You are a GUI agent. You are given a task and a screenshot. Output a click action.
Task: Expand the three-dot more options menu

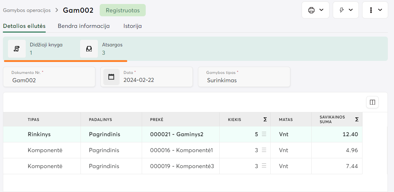(375, 10)
